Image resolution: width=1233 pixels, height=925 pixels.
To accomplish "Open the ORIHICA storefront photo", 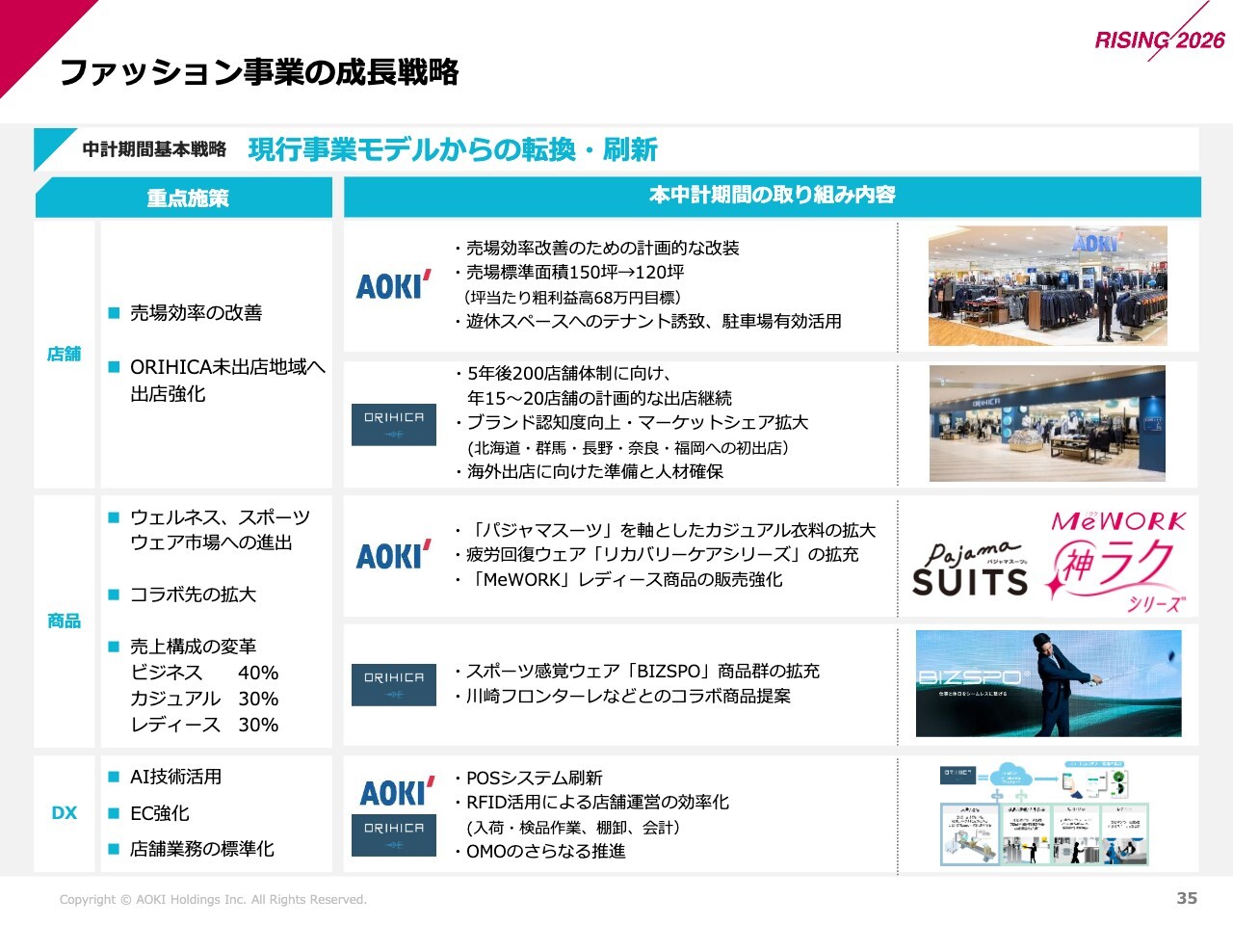I will pyautogui.click(x=1047, y=424).
